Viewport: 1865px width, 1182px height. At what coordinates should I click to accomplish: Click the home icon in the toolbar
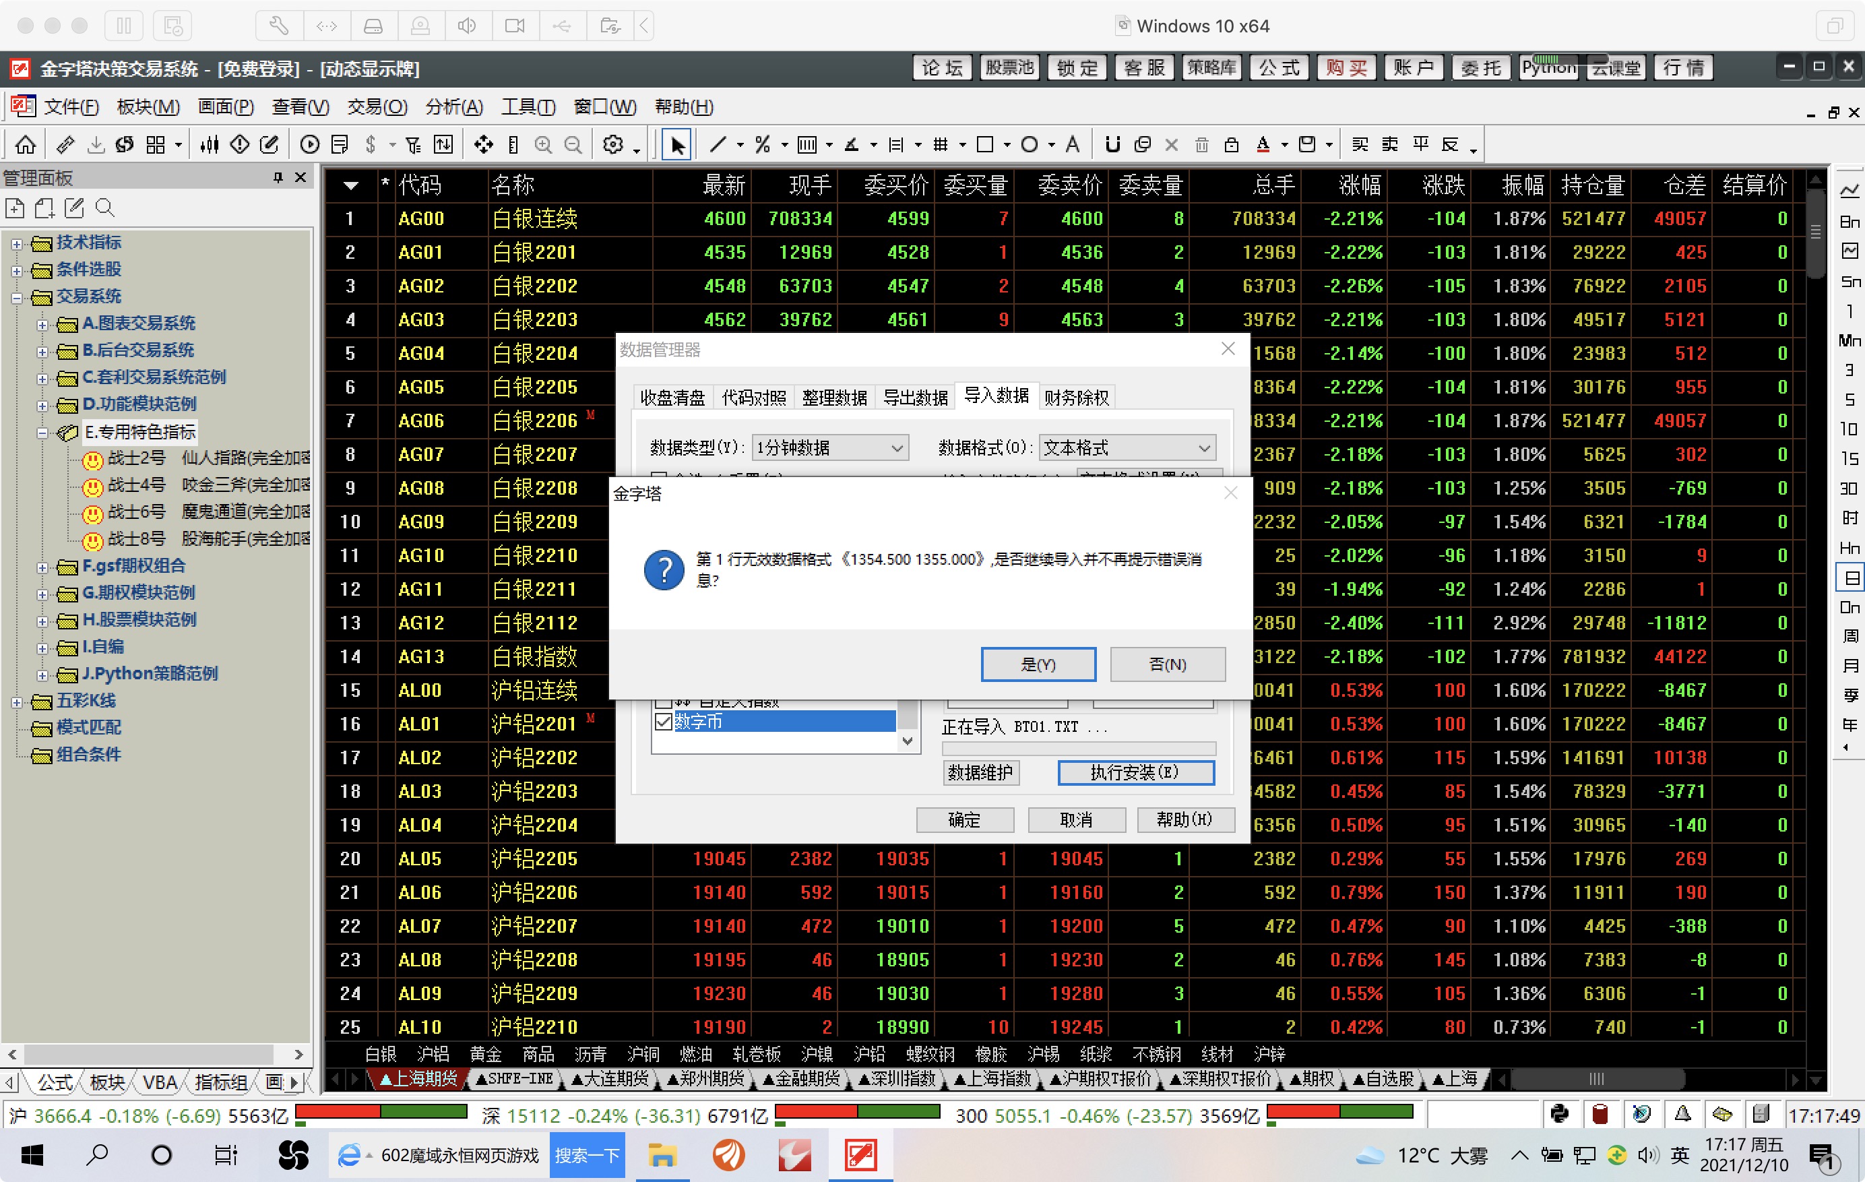[26, 145]
